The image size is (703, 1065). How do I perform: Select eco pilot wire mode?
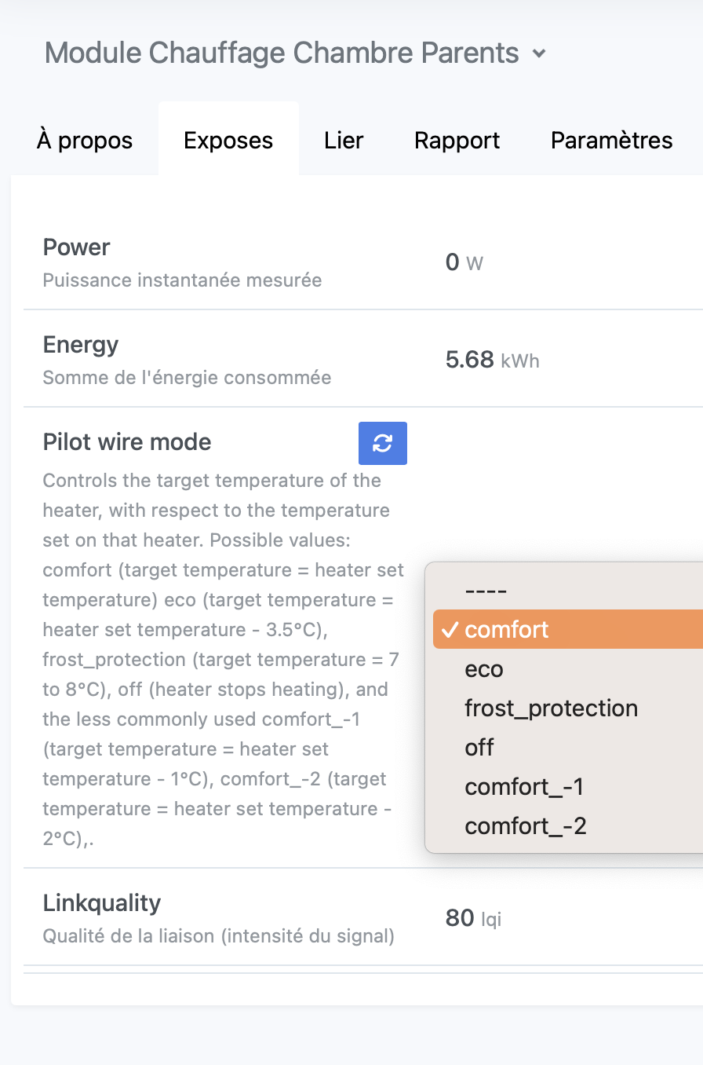coord(484,669)
